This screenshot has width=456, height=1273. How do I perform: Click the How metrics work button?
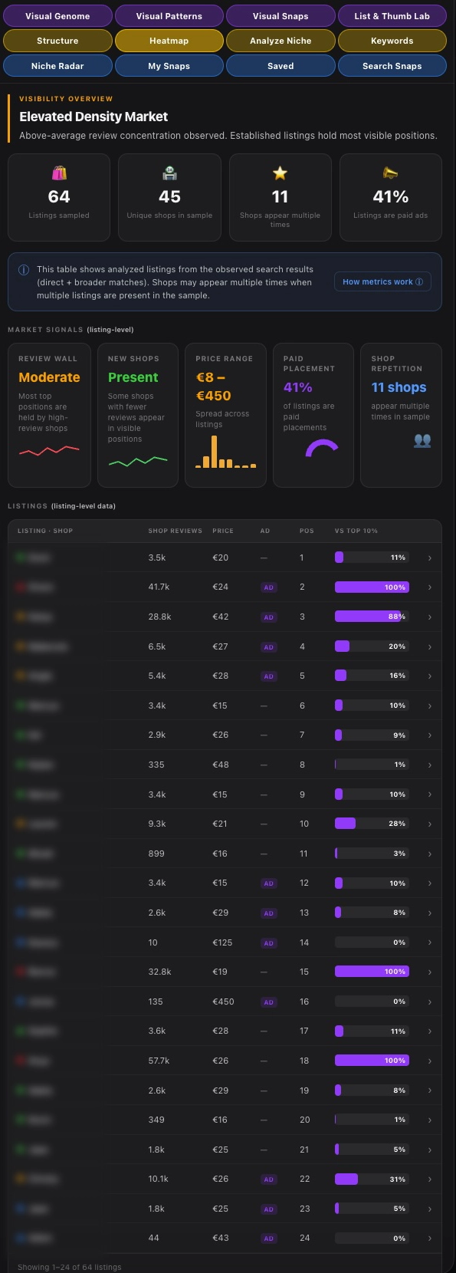click(x=382, y=281)
